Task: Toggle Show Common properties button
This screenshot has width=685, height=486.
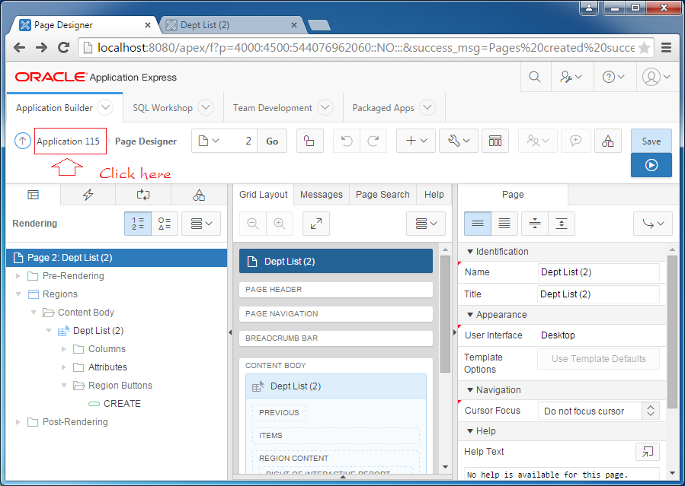Action: 478,224
